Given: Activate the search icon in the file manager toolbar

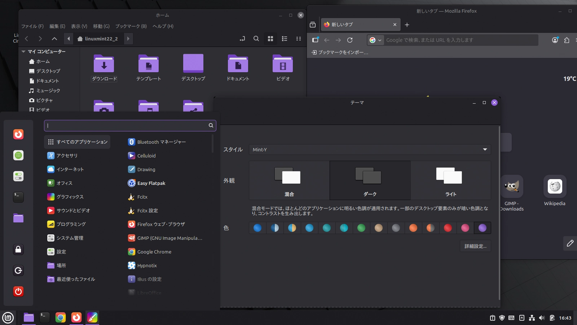Looking at the screenshot, I should [256, 39].
